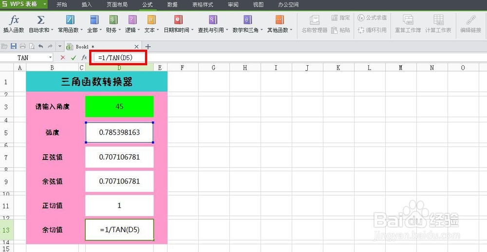Switch to the 办公空间 tab
487x252 pixels.
288,5
